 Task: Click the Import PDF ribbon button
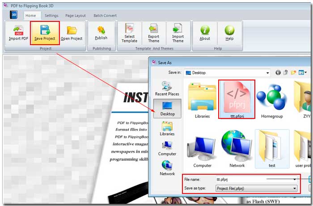18,33
